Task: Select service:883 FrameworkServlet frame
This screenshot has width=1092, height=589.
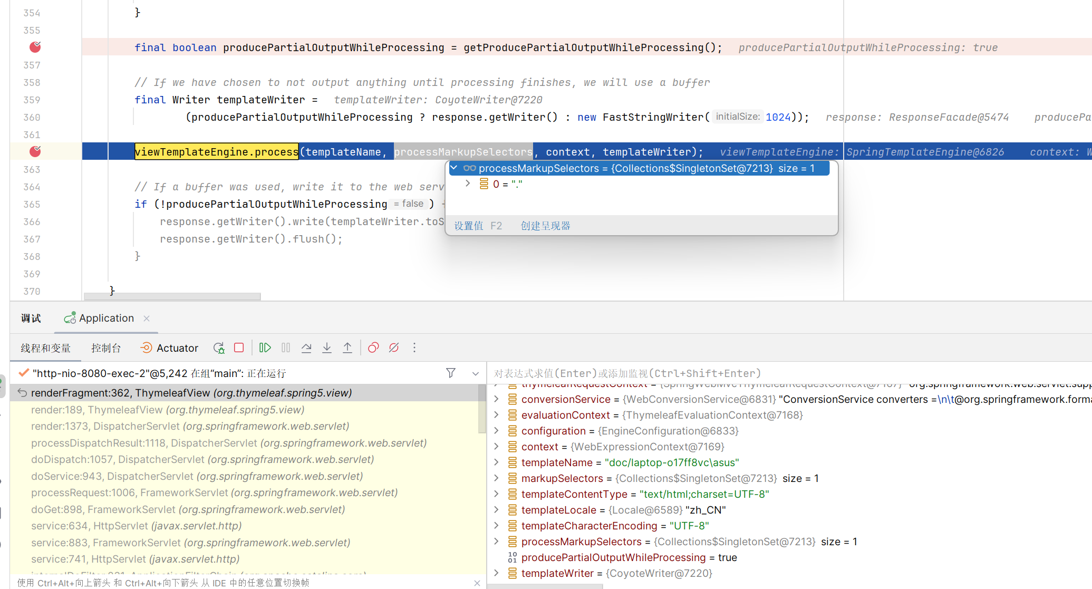Action: [244, 543]
